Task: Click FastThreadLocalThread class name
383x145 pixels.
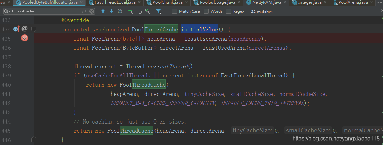Action: [253, 75]
